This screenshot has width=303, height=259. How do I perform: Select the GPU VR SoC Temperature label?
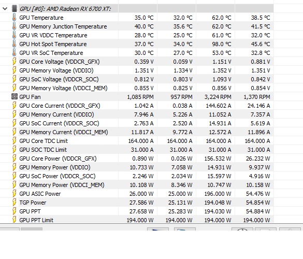point(51,53)
